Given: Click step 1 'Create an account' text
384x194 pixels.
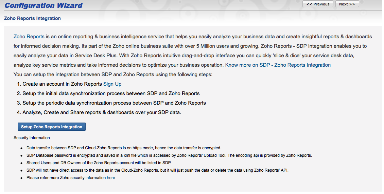Looking at the screenshot, I should tap(62, 84).
